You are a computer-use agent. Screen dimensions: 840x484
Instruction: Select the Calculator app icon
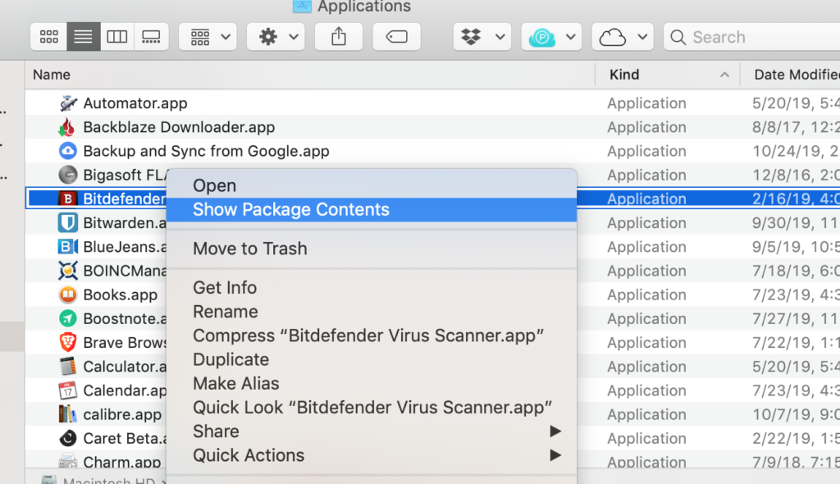68,366
